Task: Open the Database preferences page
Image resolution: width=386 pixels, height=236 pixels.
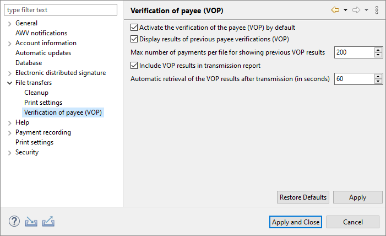Action: point(29,63)
